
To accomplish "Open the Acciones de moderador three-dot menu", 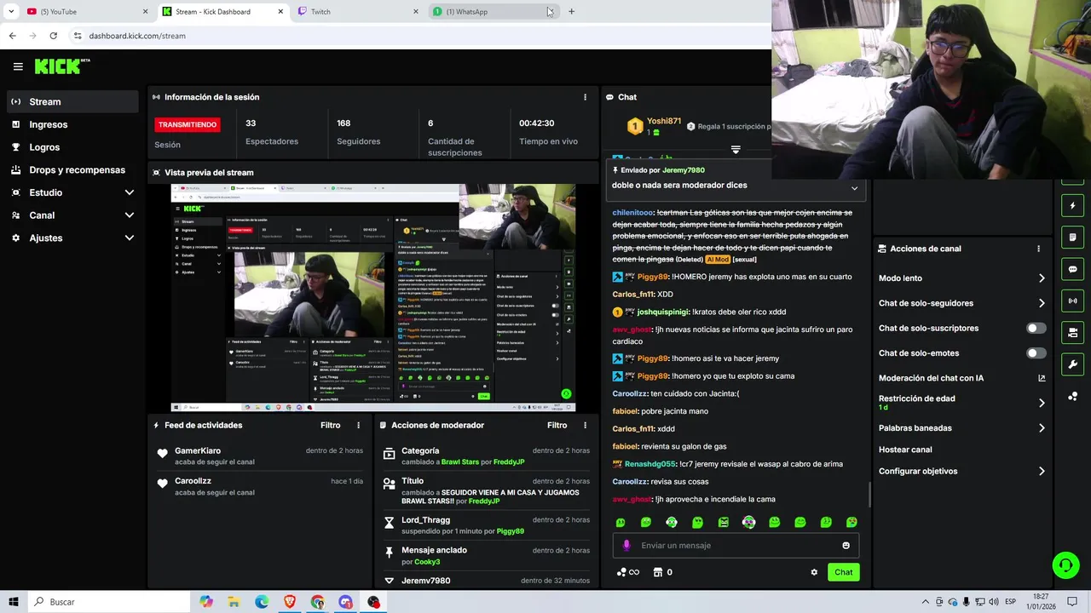I will [585, 425].
